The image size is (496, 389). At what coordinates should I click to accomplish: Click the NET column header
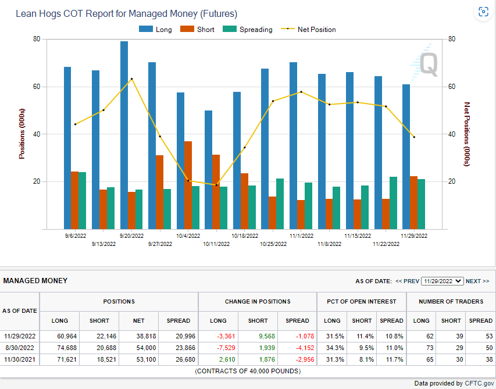[x=138, y=321]
